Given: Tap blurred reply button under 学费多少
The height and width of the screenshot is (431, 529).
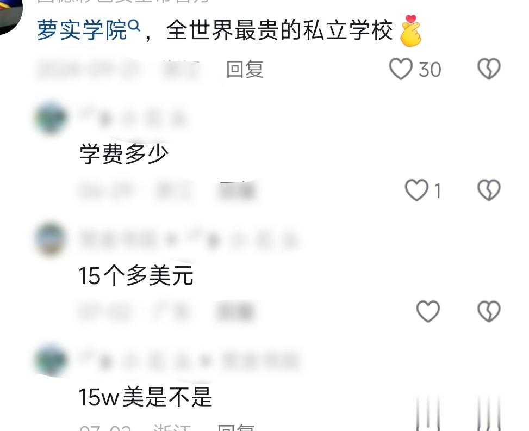Looking at the screenshot, I should (x=236, y=191).
